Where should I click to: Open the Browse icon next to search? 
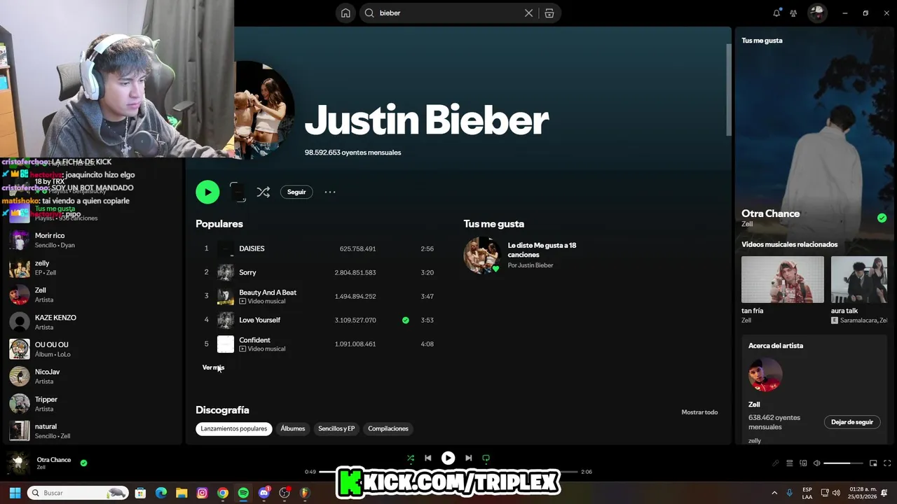549,13
